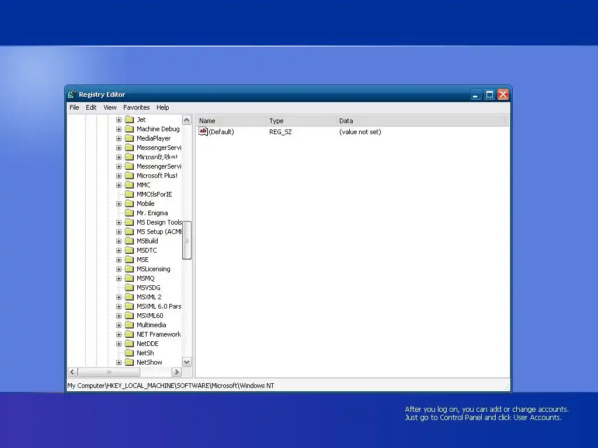
Task: Click the ab string icon beside (Default)
Action: tap(203, 131)
